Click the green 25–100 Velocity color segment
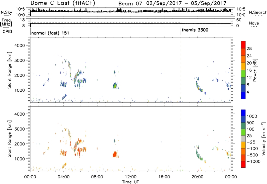 click(x=243, y=132)
